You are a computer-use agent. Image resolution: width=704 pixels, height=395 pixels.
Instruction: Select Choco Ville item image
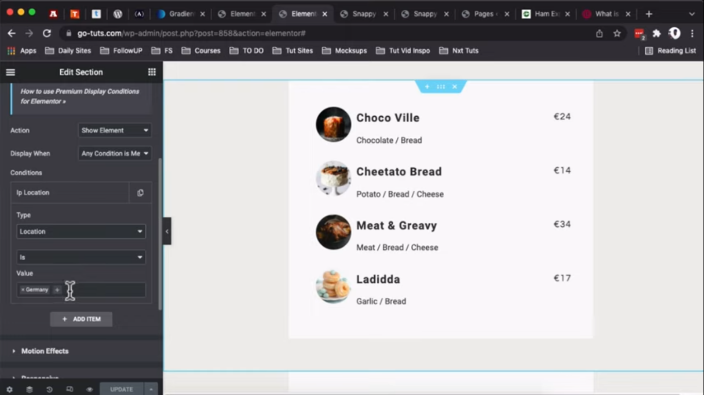pos(333,124)
